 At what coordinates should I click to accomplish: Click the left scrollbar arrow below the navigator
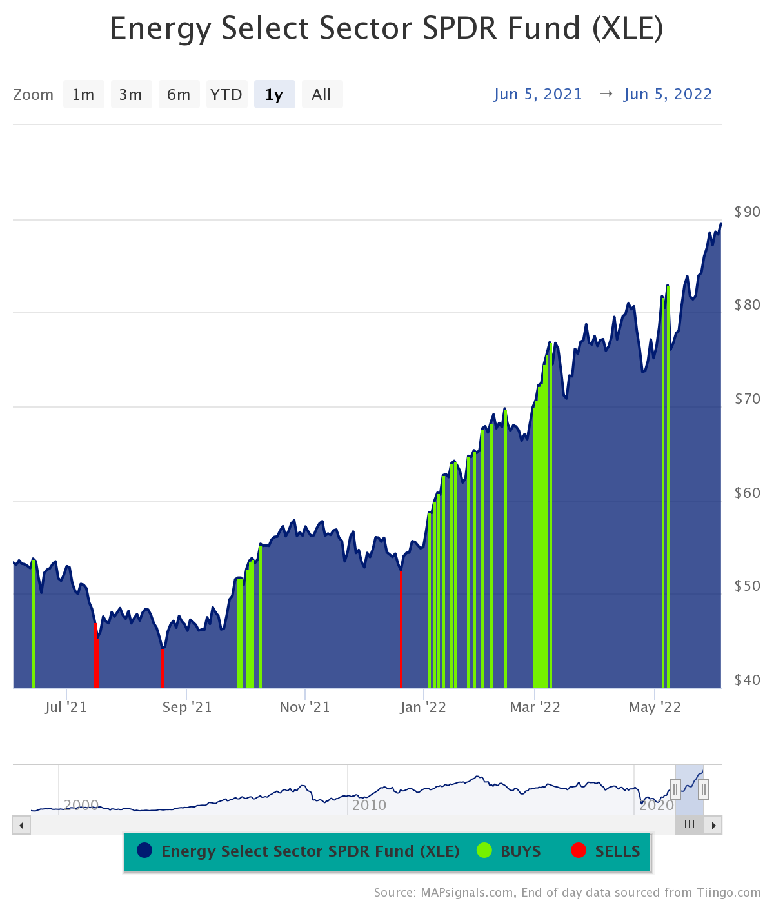[x=20, y=825]
